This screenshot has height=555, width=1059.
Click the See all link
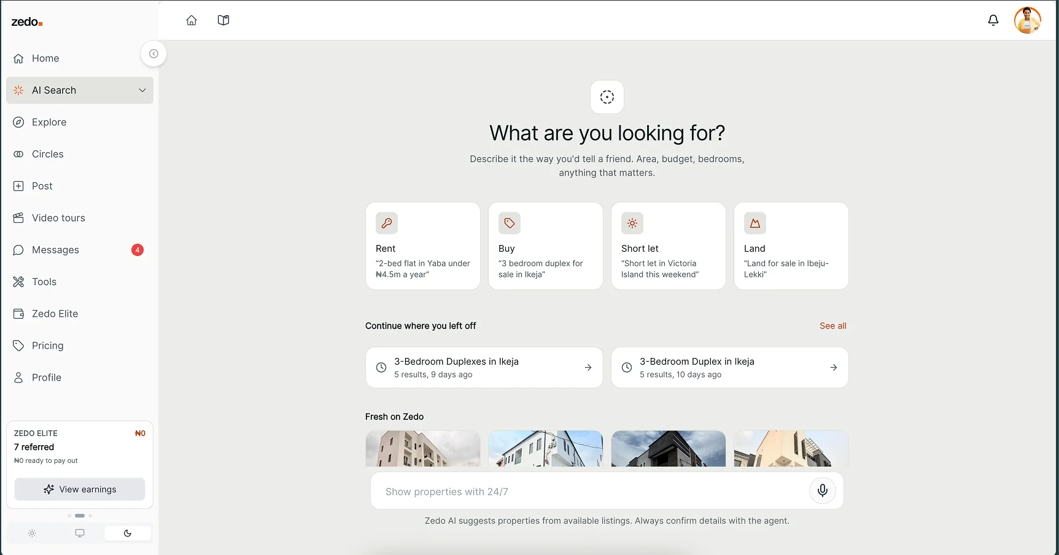coord(833,326)
